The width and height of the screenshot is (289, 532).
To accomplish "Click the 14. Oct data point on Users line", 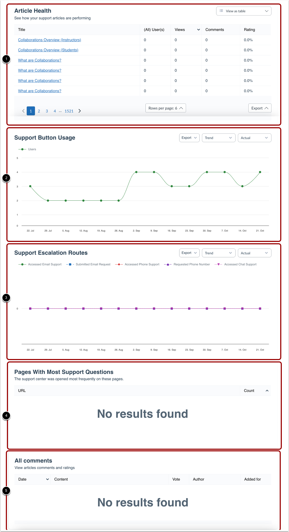I will coord(242,186).
